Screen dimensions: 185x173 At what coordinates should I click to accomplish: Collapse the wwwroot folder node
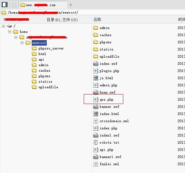[x=22, y=43]
